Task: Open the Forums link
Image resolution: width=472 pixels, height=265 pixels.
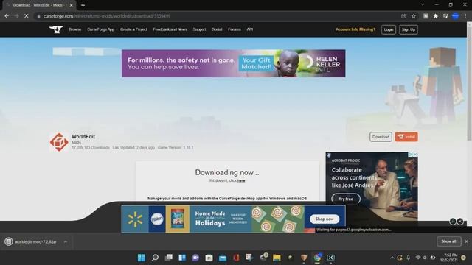Action: [235, 29]
